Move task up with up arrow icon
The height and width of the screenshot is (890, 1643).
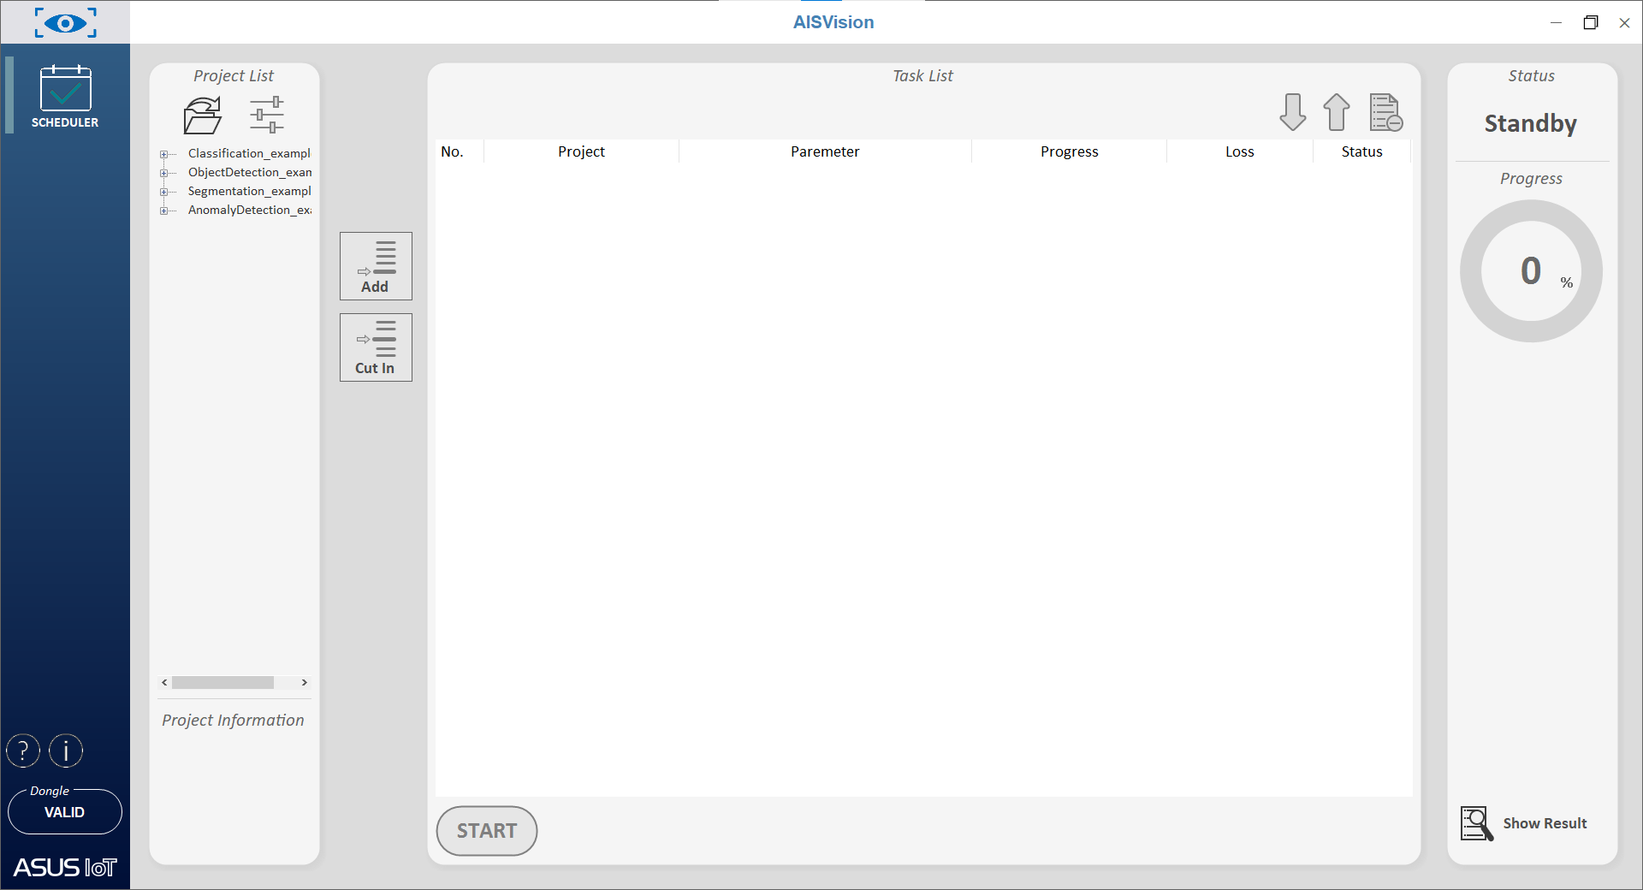(1336, 112)
